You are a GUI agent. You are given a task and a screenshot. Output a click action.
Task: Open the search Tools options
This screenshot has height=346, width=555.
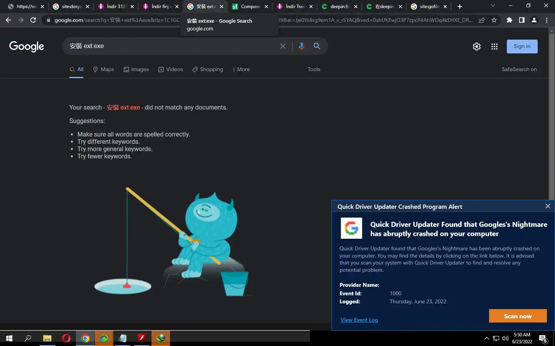coord(314,70)
